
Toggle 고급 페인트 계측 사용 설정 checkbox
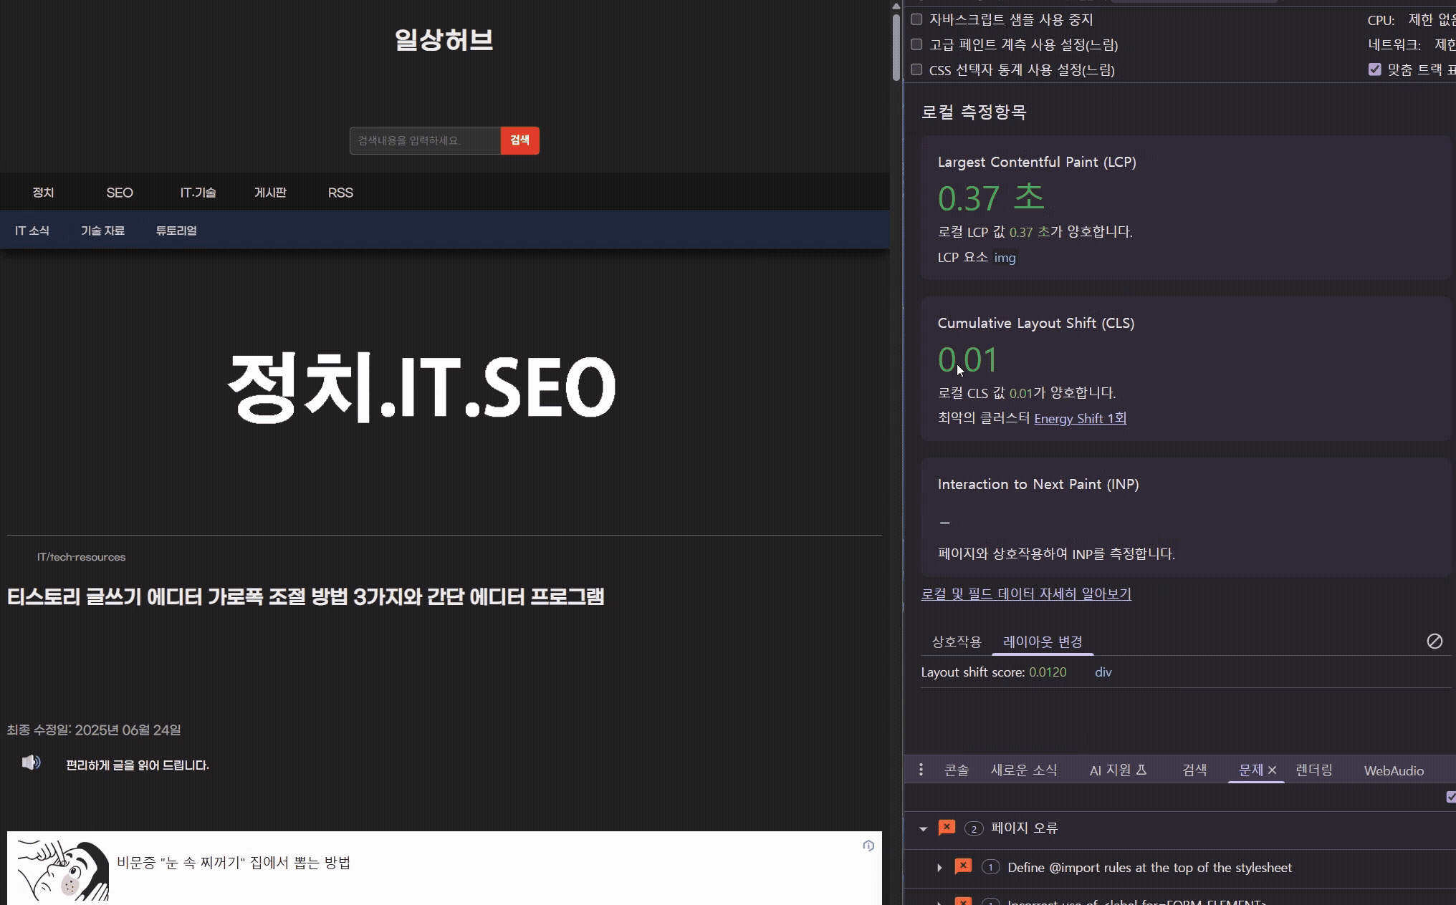[916, 44]
